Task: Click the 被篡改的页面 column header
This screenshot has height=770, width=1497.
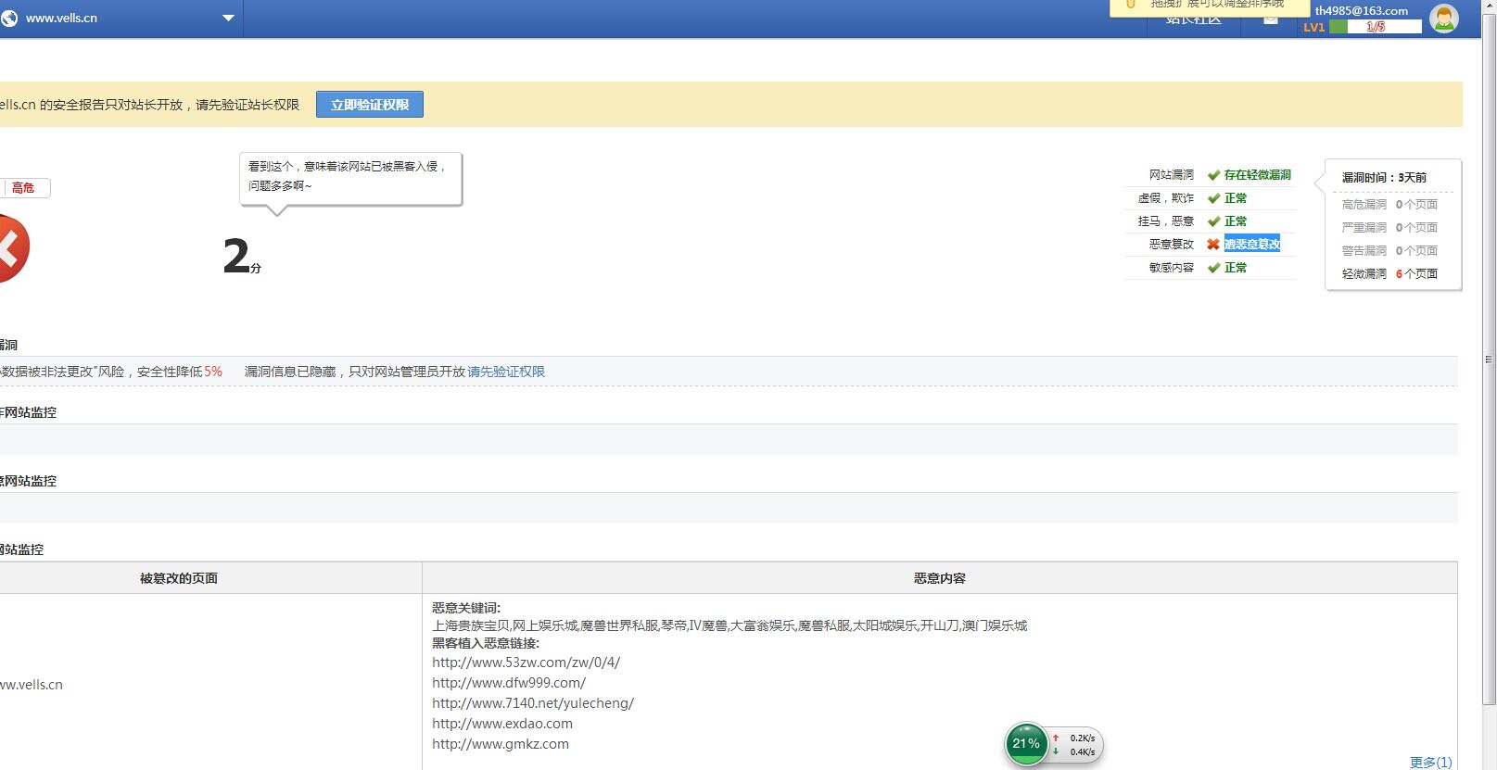Action: click(x=179, y=578)
